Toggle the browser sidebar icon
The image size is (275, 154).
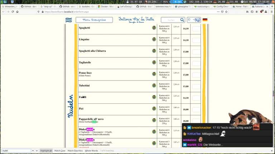pos(252,12)
